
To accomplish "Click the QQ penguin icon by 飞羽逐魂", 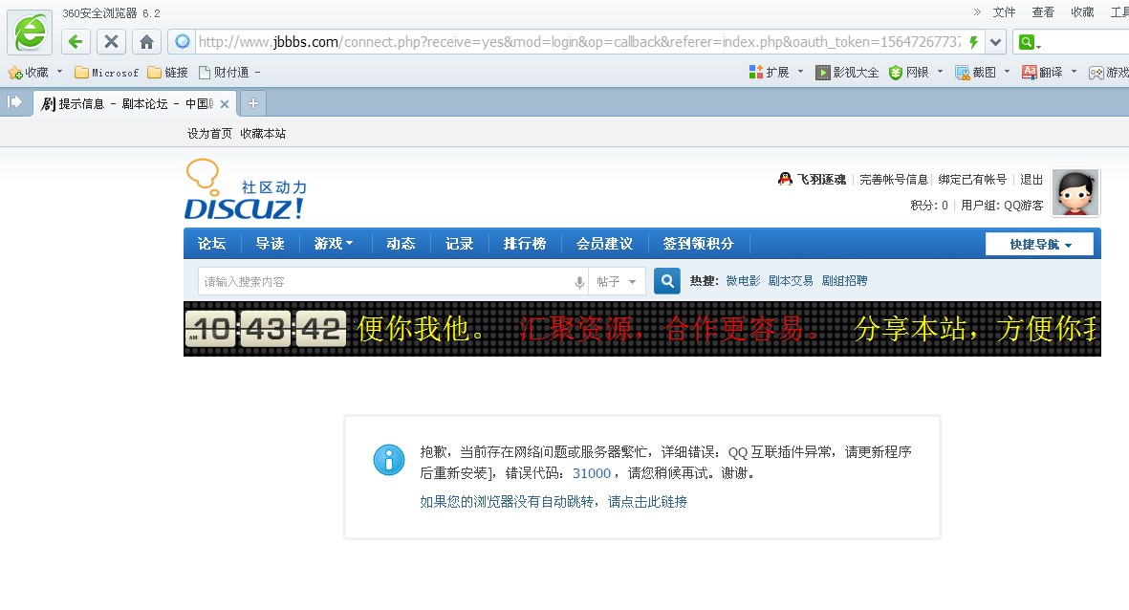I will pos(785,179).
